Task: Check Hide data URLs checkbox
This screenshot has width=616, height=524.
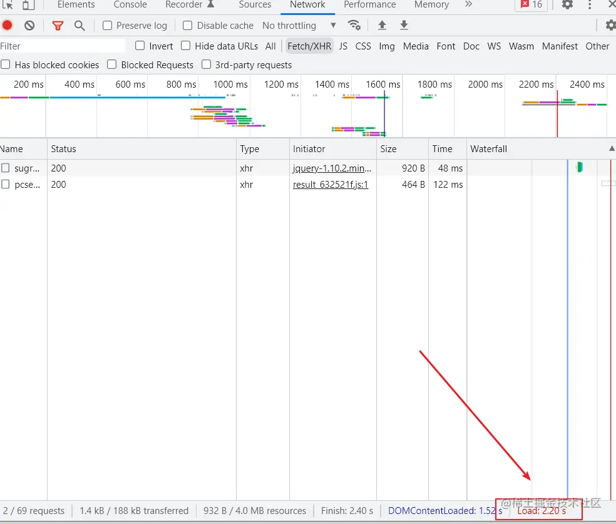Action: tap(185, 46)
